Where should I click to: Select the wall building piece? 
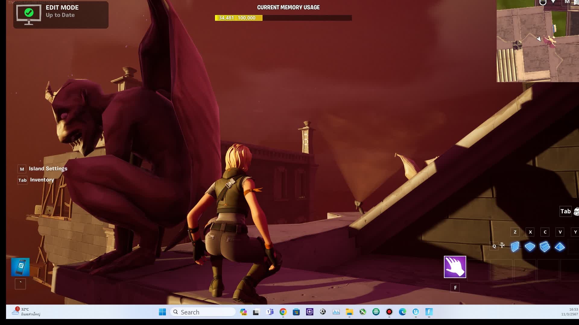[515, 247]
